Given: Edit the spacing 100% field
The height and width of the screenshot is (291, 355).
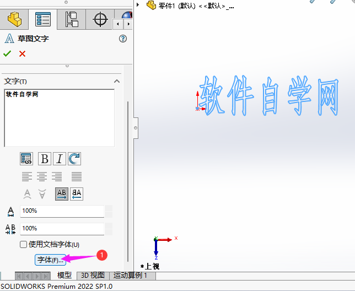Looking at the screenshot, I should tap(62, 229).
